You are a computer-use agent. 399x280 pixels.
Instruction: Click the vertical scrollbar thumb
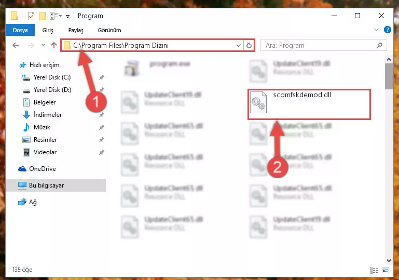[389, 76]
